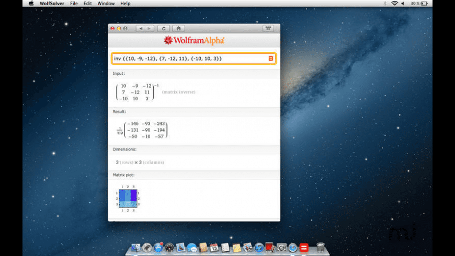This screenshot has height=256, width=455.
Task: Open the Trash in the Dock
Action: (x=321, y=247)
